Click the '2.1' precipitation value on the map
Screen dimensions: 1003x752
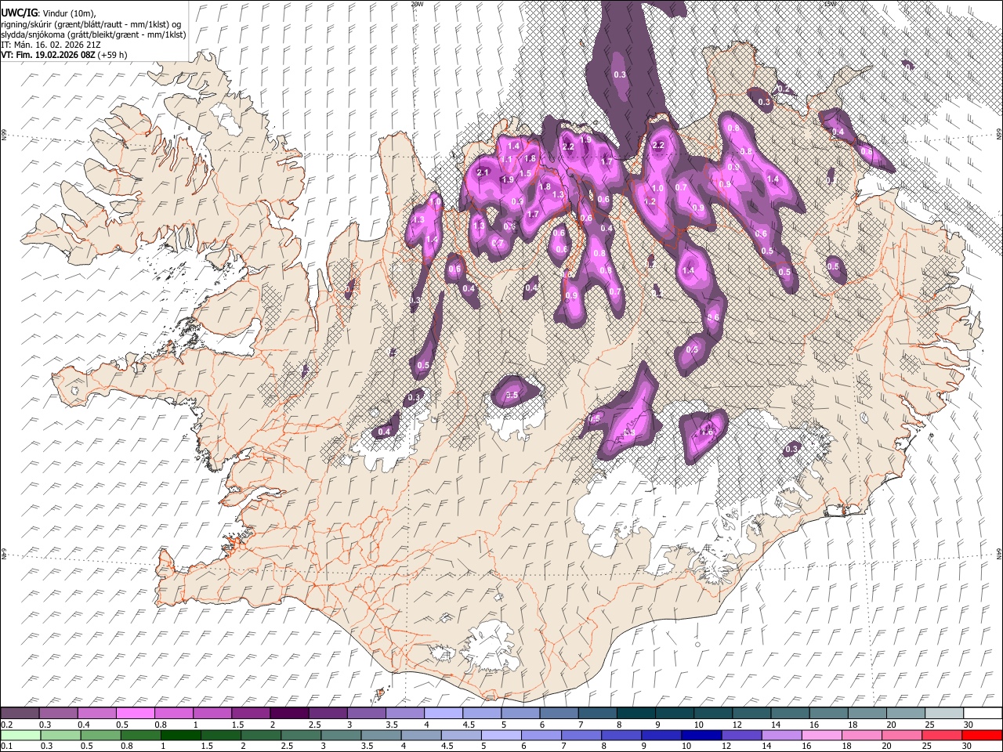pyautogui.click(x=483, y=172)
